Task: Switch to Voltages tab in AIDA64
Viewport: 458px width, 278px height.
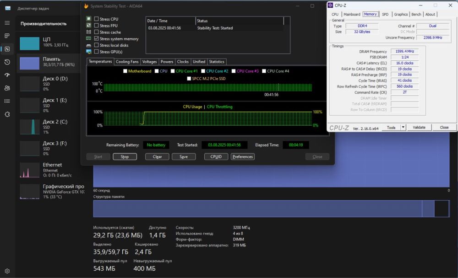Action: (x=150, y=62)
